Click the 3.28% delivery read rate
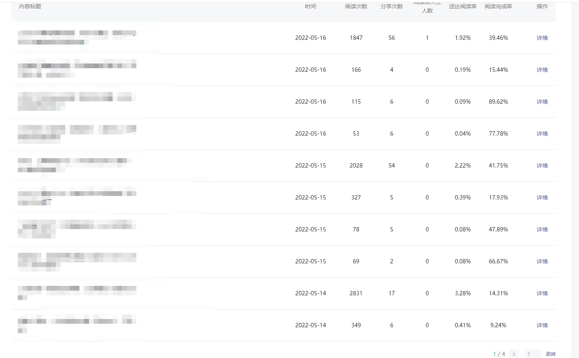Screen dimensions: 579x358 (x=463, y=293)
